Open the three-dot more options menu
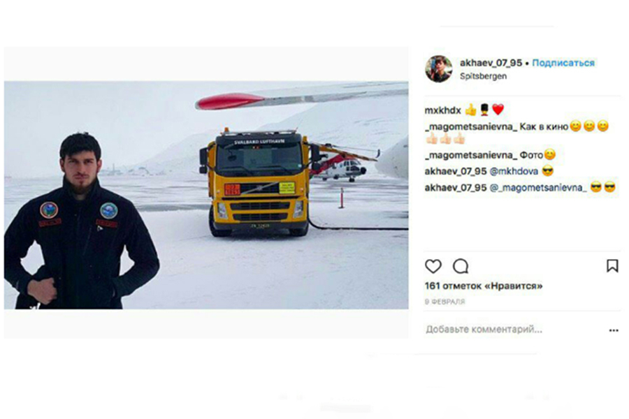The width and height of the screenshot is (629, 419). point(614,330)
